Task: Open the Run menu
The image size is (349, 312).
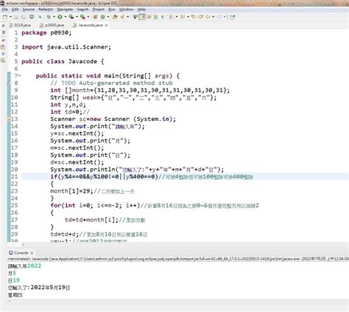Action: (x=112, y=10)
